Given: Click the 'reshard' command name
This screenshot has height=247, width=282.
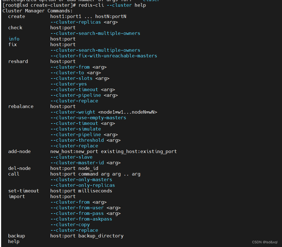Looking at the screenshot, I should pyautogui.click(x=18, y=61).
